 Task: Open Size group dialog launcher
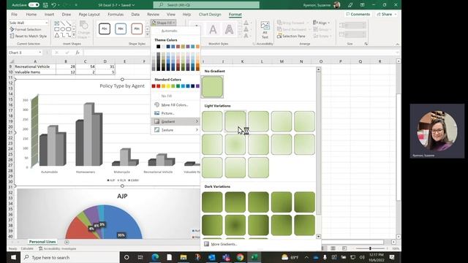click(x=366, y=44)
